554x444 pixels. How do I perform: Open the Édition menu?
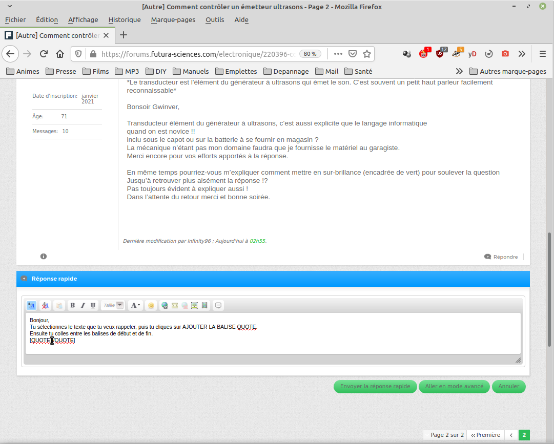[x=47, y=20]
